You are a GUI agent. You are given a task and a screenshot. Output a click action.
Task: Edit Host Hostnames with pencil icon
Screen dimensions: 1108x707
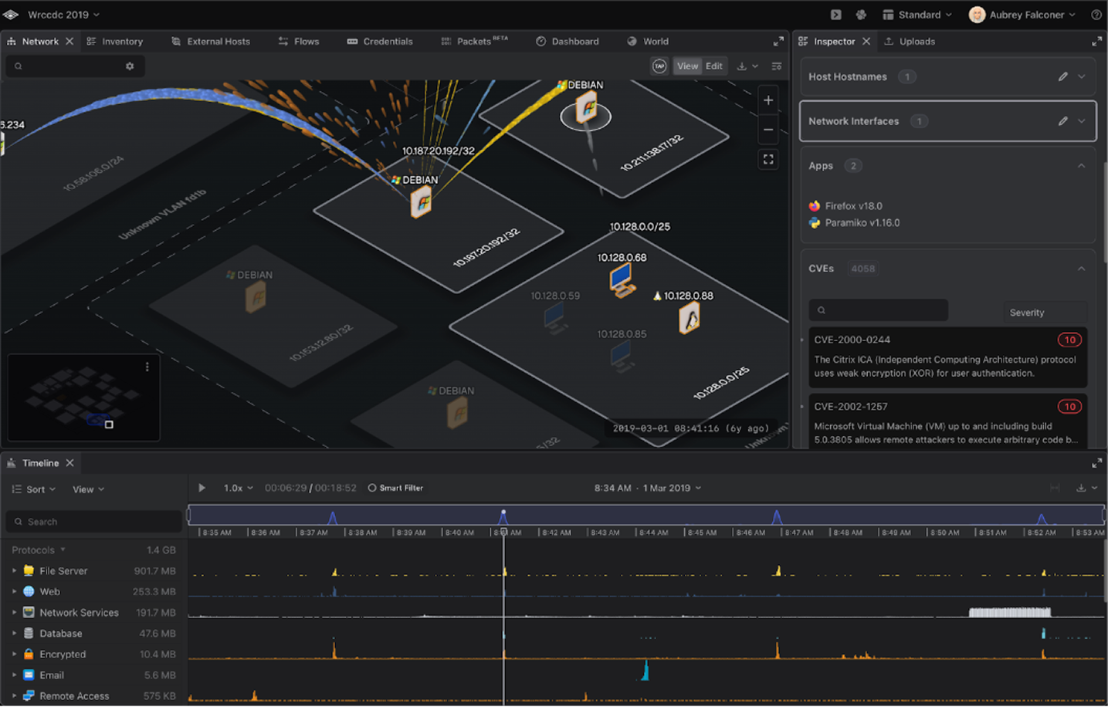pyautogui.click(x=1062, y=76)
